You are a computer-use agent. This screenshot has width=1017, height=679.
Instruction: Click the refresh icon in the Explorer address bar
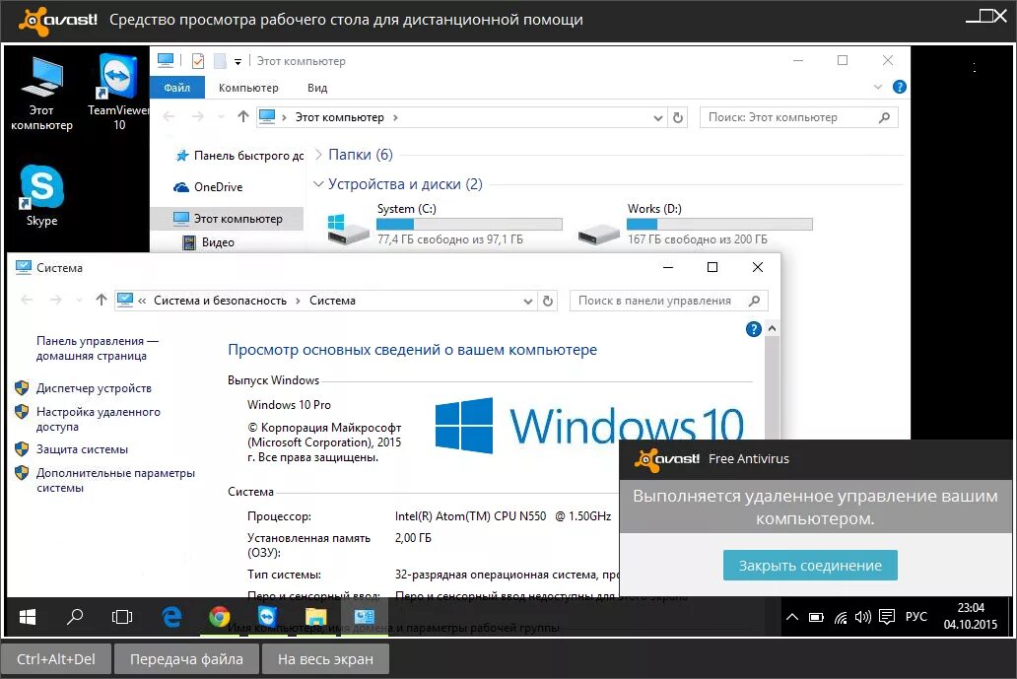pyautogui.click(x=678, y=116)
